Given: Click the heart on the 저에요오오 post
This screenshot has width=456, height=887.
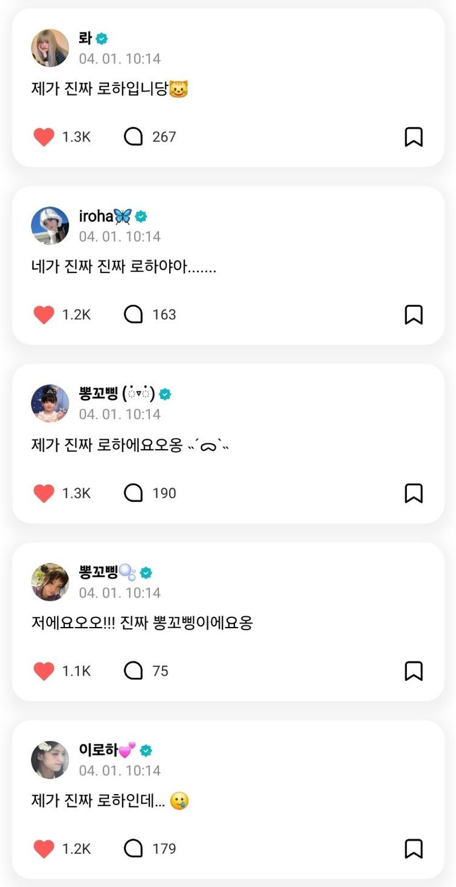Looking at the screenshot, I should 44,671.
